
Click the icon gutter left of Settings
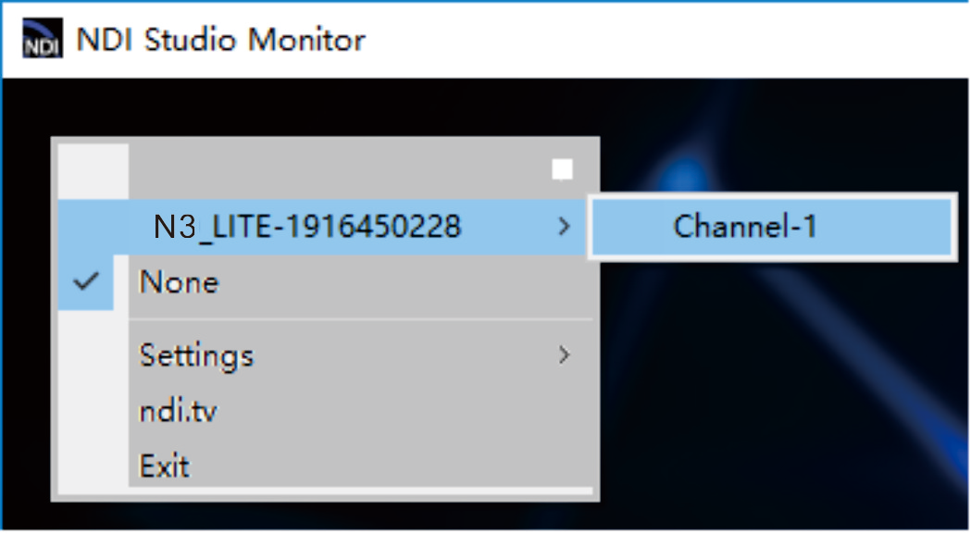point(93,355)
